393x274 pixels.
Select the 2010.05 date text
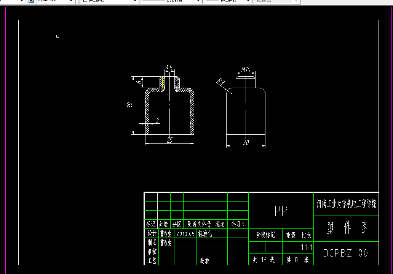coord(185,234)
